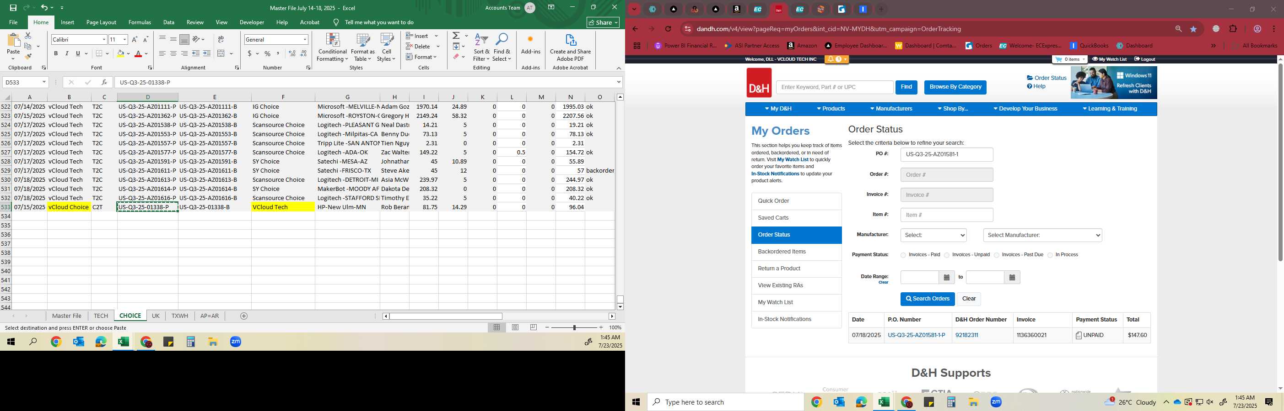This screenshot has height=411, width=1284.
Task: Open the Number format General dropdown
Action: [x=305, y=39]
